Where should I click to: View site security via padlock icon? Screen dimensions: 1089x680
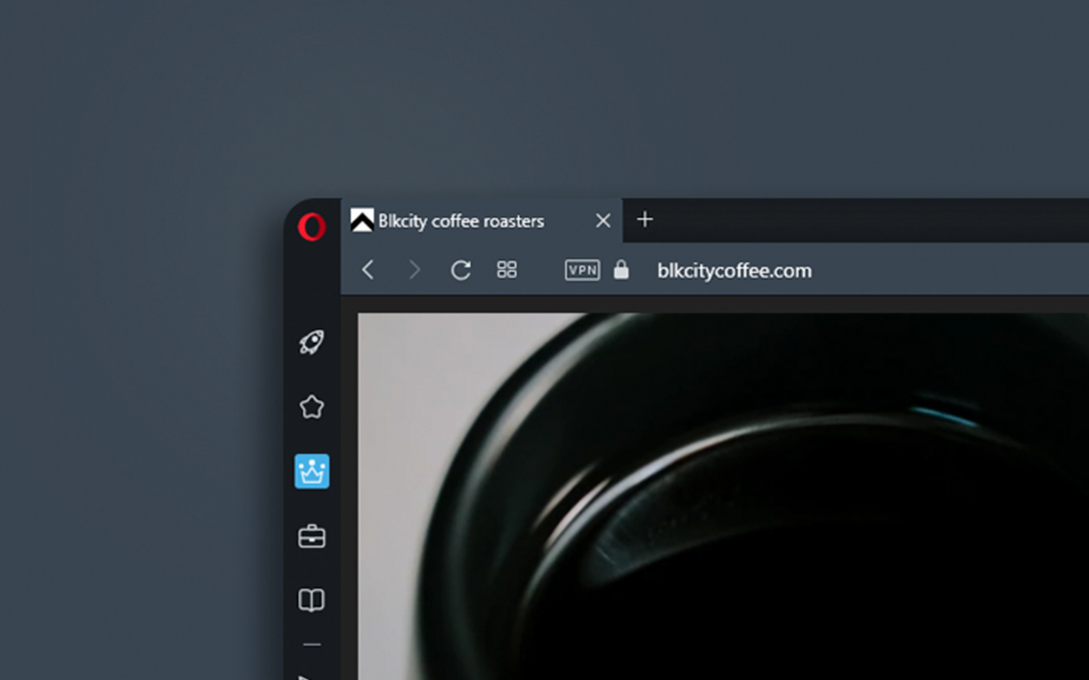[621, 270]
